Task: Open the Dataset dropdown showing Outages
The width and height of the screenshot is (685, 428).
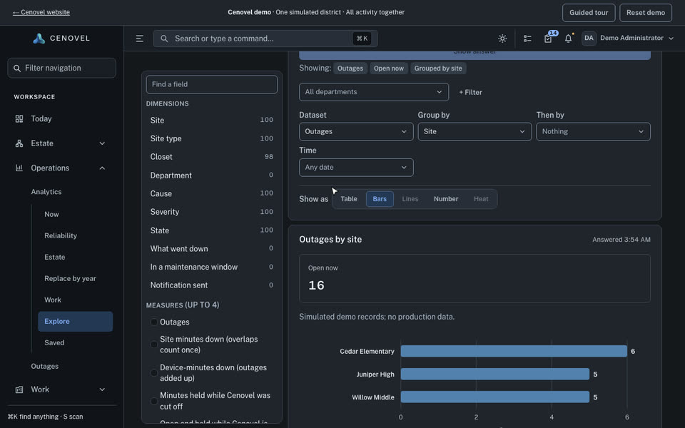Action: point(356,131)
